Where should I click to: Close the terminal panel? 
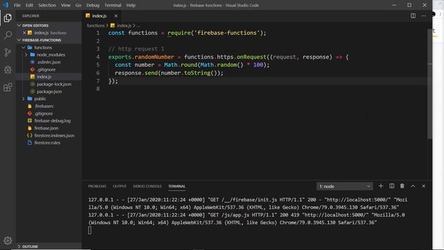(424, 186)
